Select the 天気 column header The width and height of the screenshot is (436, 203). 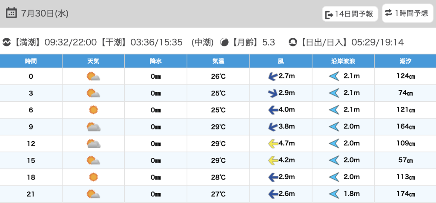coord(93,61)
